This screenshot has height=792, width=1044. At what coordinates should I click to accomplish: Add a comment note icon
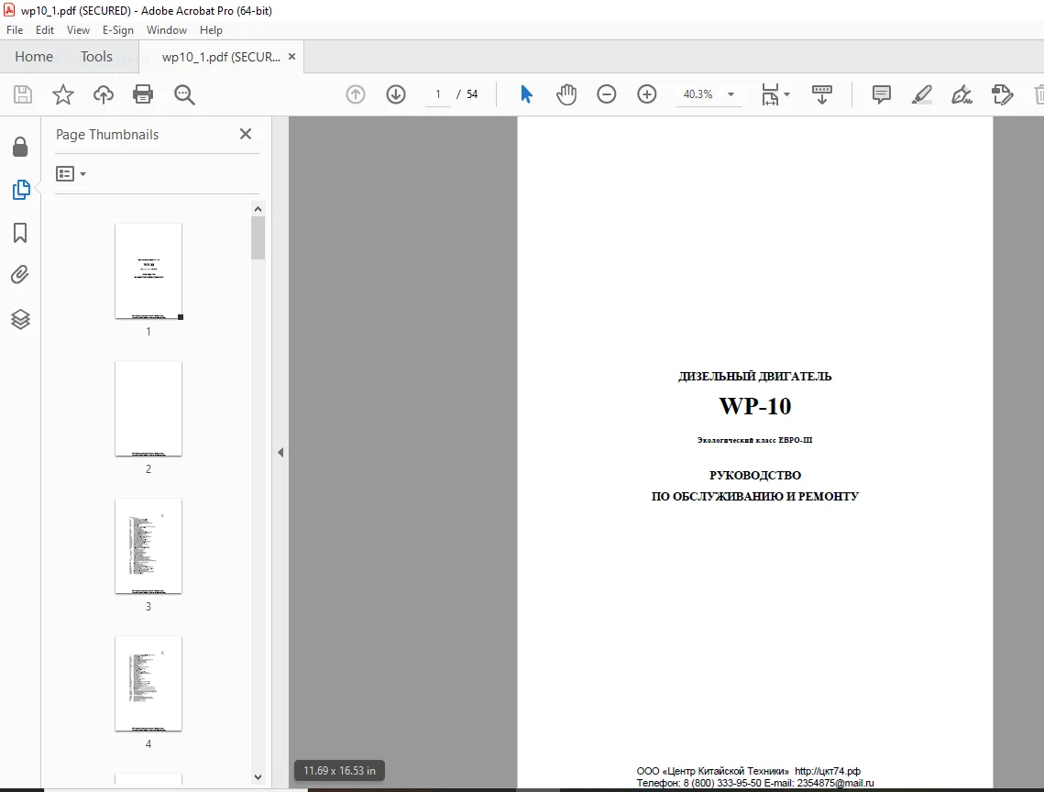pos(882,94)
